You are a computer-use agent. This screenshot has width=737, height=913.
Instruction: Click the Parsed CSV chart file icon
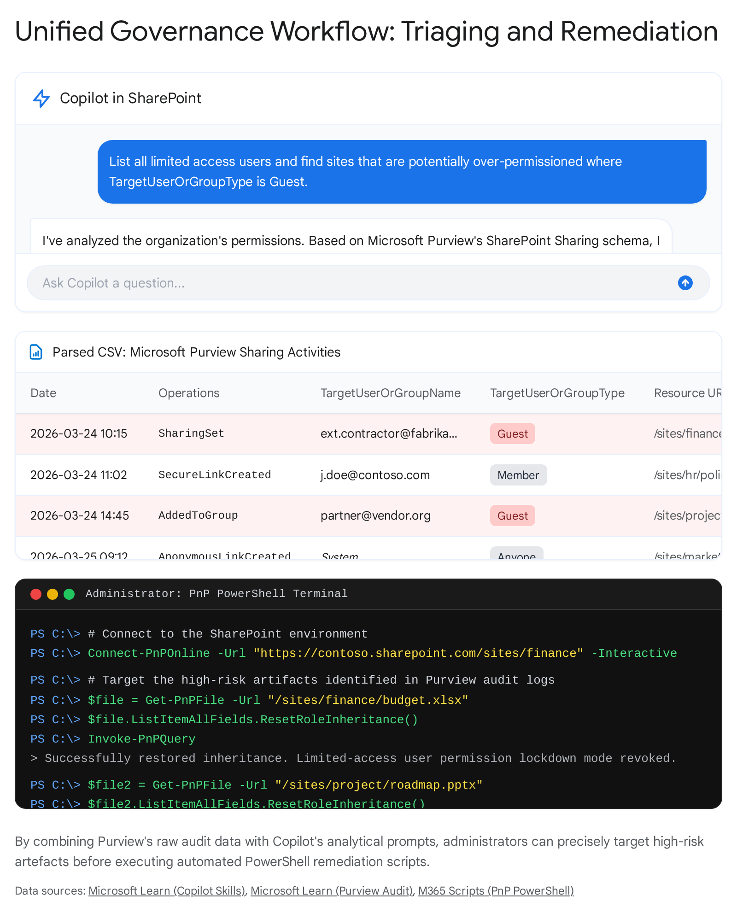[36, 352]
